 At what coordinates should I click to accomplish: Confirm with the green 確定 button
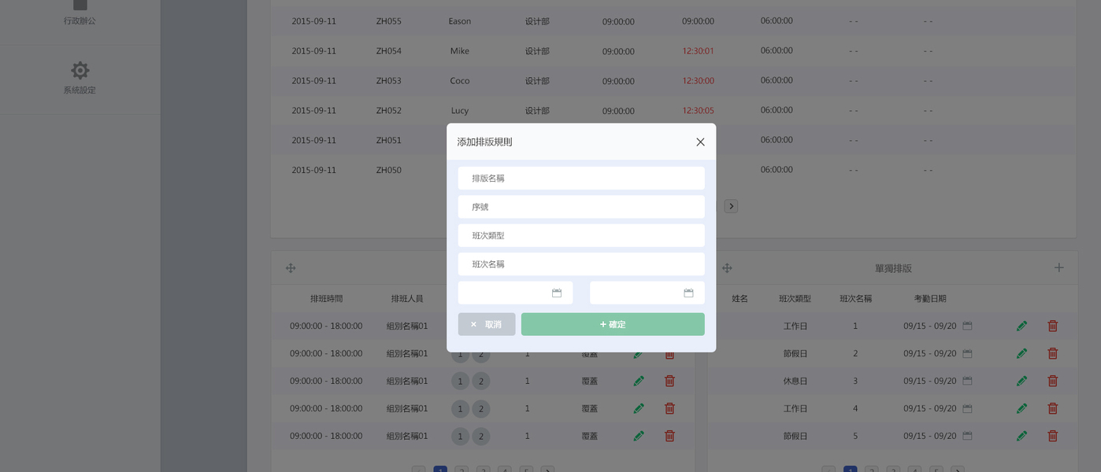click(x=613, y=324)
